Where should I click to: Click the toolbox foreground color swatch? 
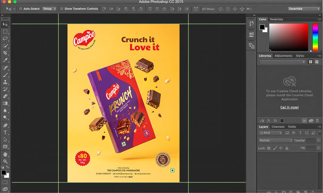click(x=4, y=172)
